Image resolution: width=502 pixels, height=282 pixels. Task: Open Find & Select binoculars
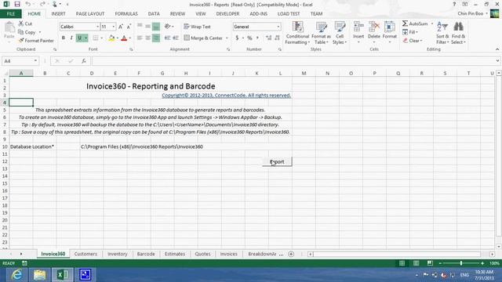pyautogui.click(x=458, y=33)
